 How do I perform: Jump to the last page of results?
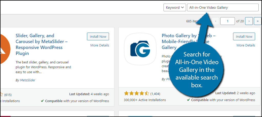(x=257, y=21)
